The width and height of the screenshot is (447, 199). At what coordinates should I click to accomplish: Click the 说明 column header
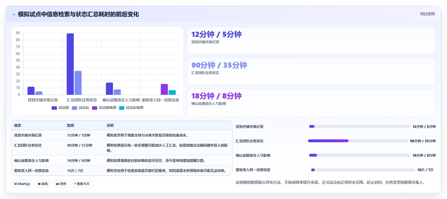tap(110, 126)
